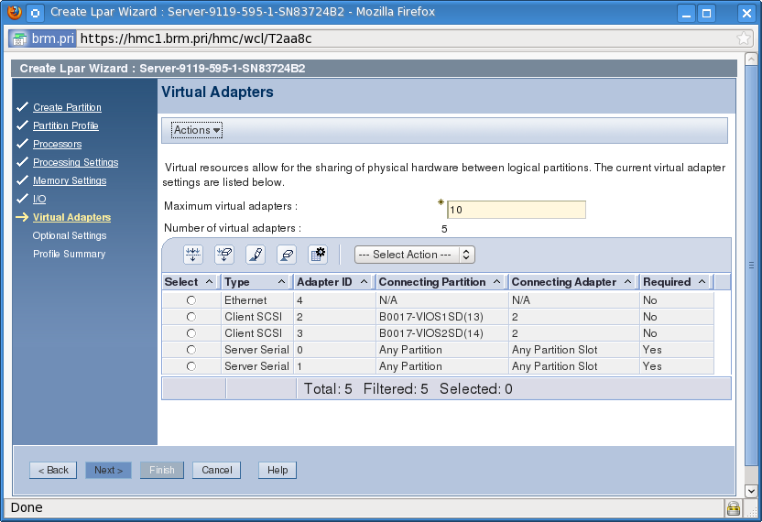Select radio button for Server Serial adapter 0
This screenshot has width=762, height=522.
[191, 350]
